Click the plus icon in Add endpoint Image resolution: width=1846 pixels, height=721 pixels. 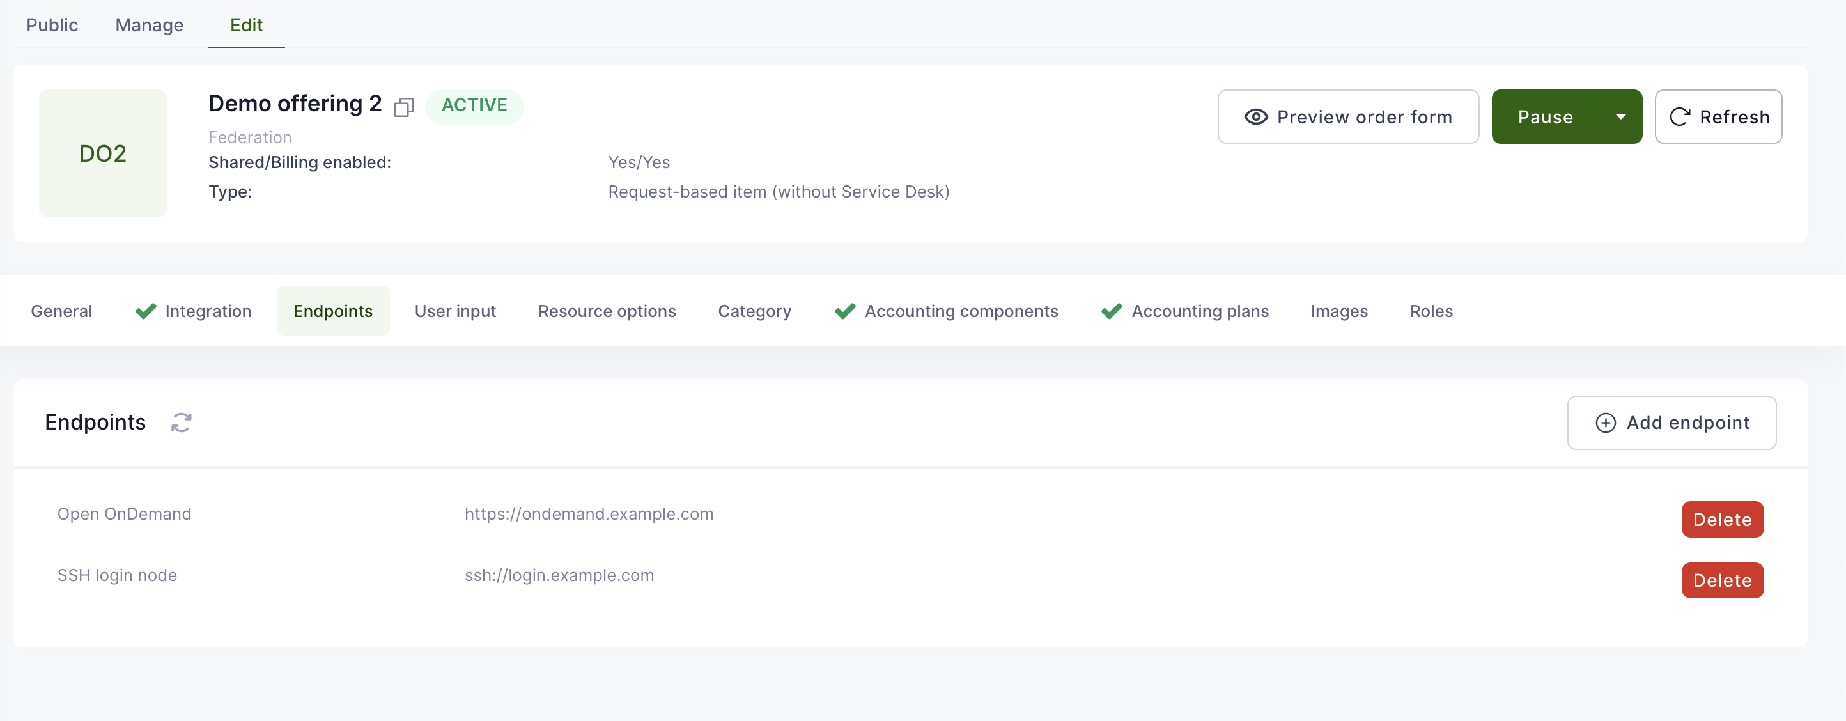tap(1605, 423)
